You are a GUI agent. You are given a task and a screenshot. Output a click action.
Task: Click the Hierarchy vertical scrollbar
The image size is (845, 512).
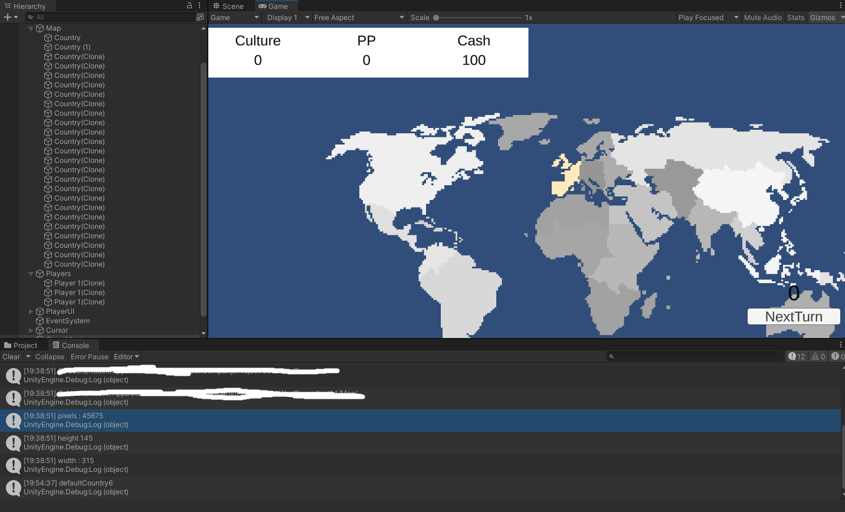[204, 189]
